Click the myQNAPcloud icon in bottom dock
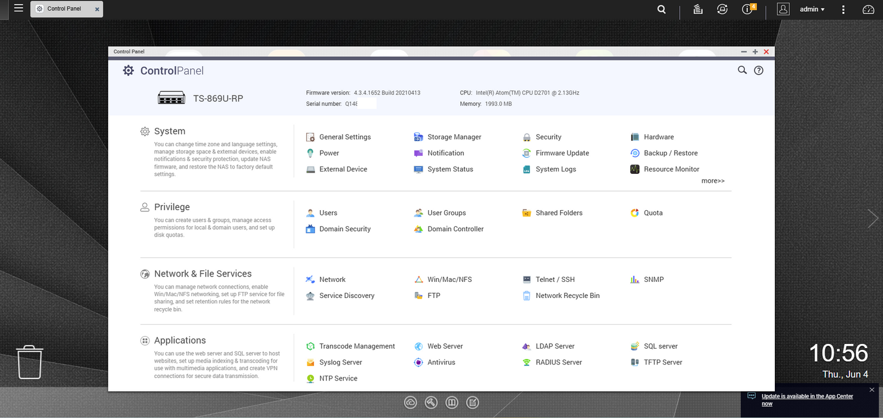Viewport: 883px width, 418px height. [410, 402]
